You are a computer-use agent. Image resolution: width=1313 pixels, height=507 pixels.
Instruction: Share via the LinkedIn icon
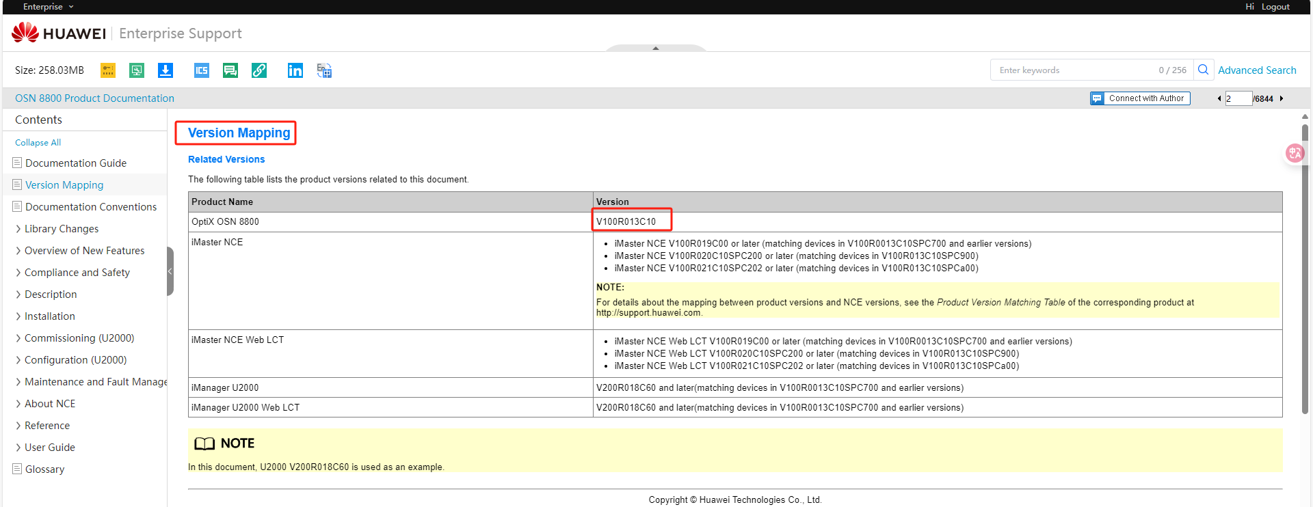coord(295,70)
